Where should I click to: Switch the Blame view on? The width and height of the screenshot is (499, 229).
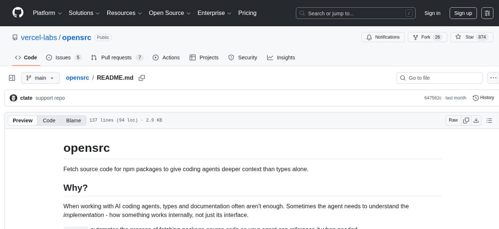73,120
